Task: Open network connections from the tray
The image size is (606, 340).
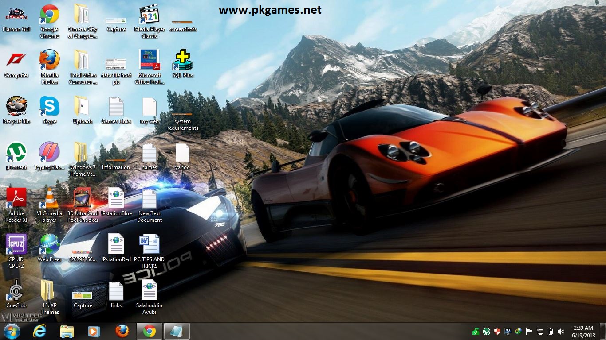Action: [540, 331]
